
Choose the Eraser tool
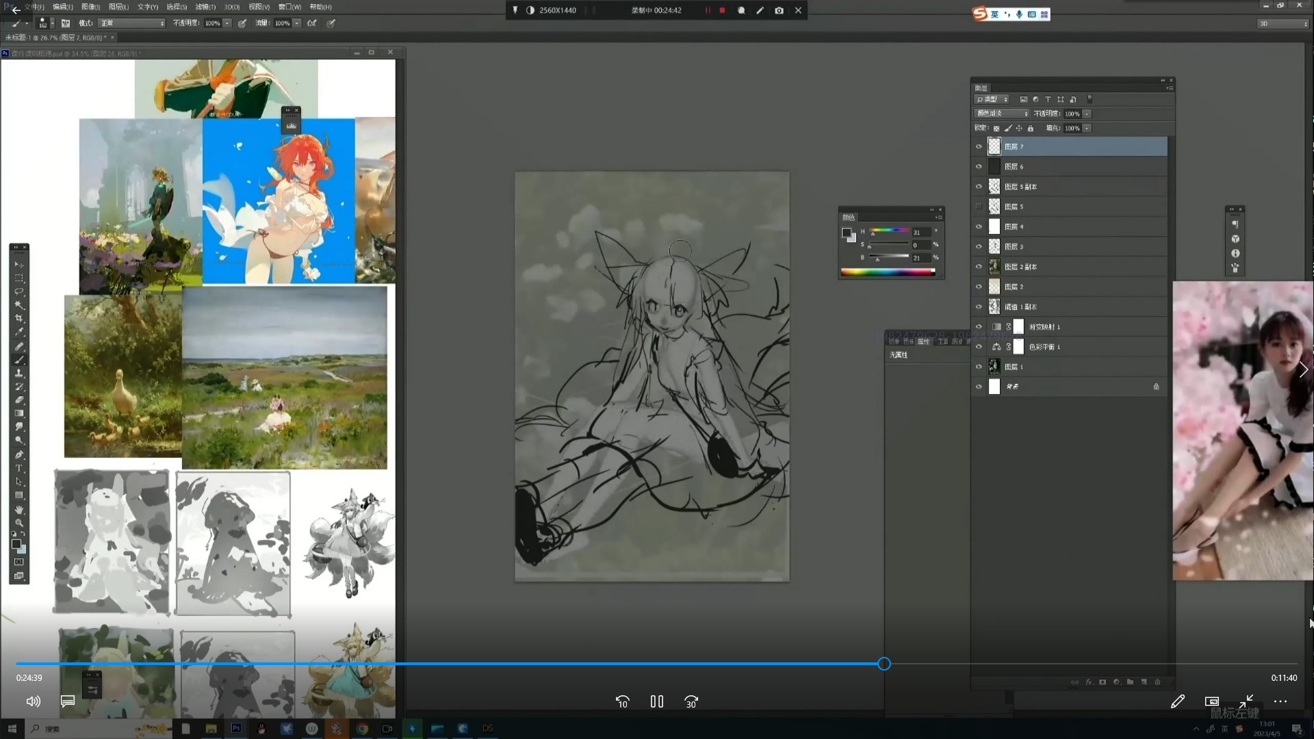pyautogui.click(x=19, y=400)
